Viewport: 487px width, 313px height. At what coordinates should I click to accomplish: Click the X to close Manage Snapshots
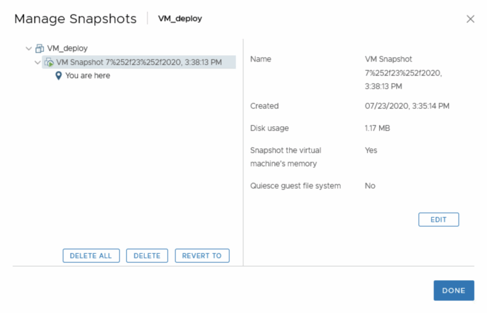coord(470,19)
